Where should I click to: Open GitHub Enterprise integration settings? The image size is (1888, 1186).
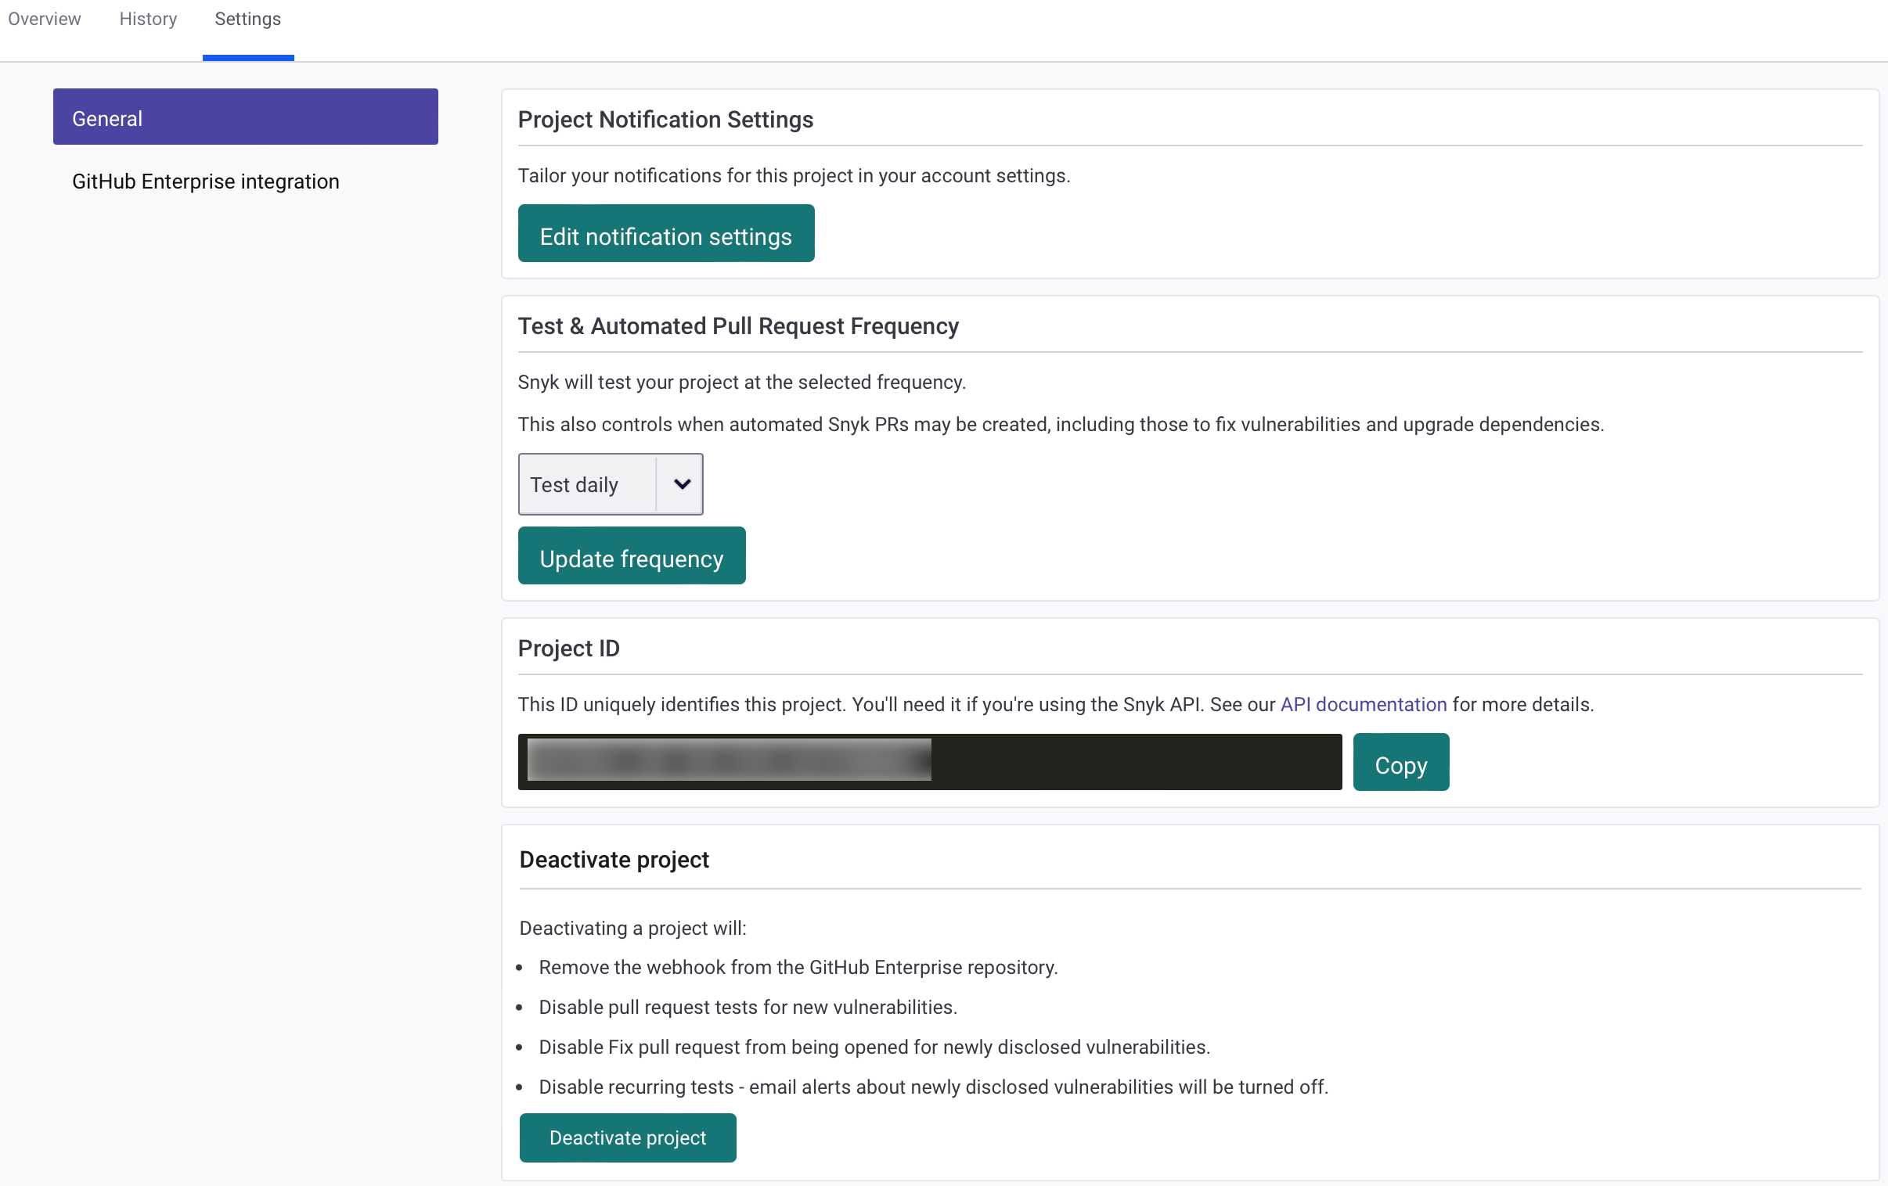[205, 181]
